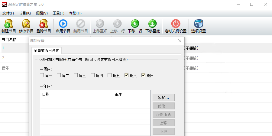The image size is (272, 136).
Task: Click the 上移 button in dialog
Action: click(164, 123)
